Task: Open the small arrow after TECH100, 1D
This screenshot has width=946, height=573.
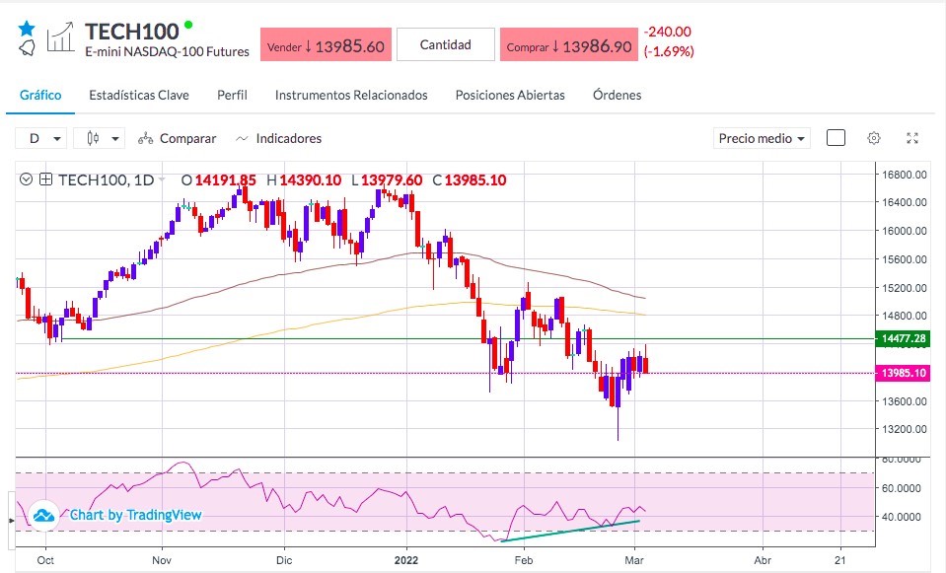Action: [x=162, y=179]
